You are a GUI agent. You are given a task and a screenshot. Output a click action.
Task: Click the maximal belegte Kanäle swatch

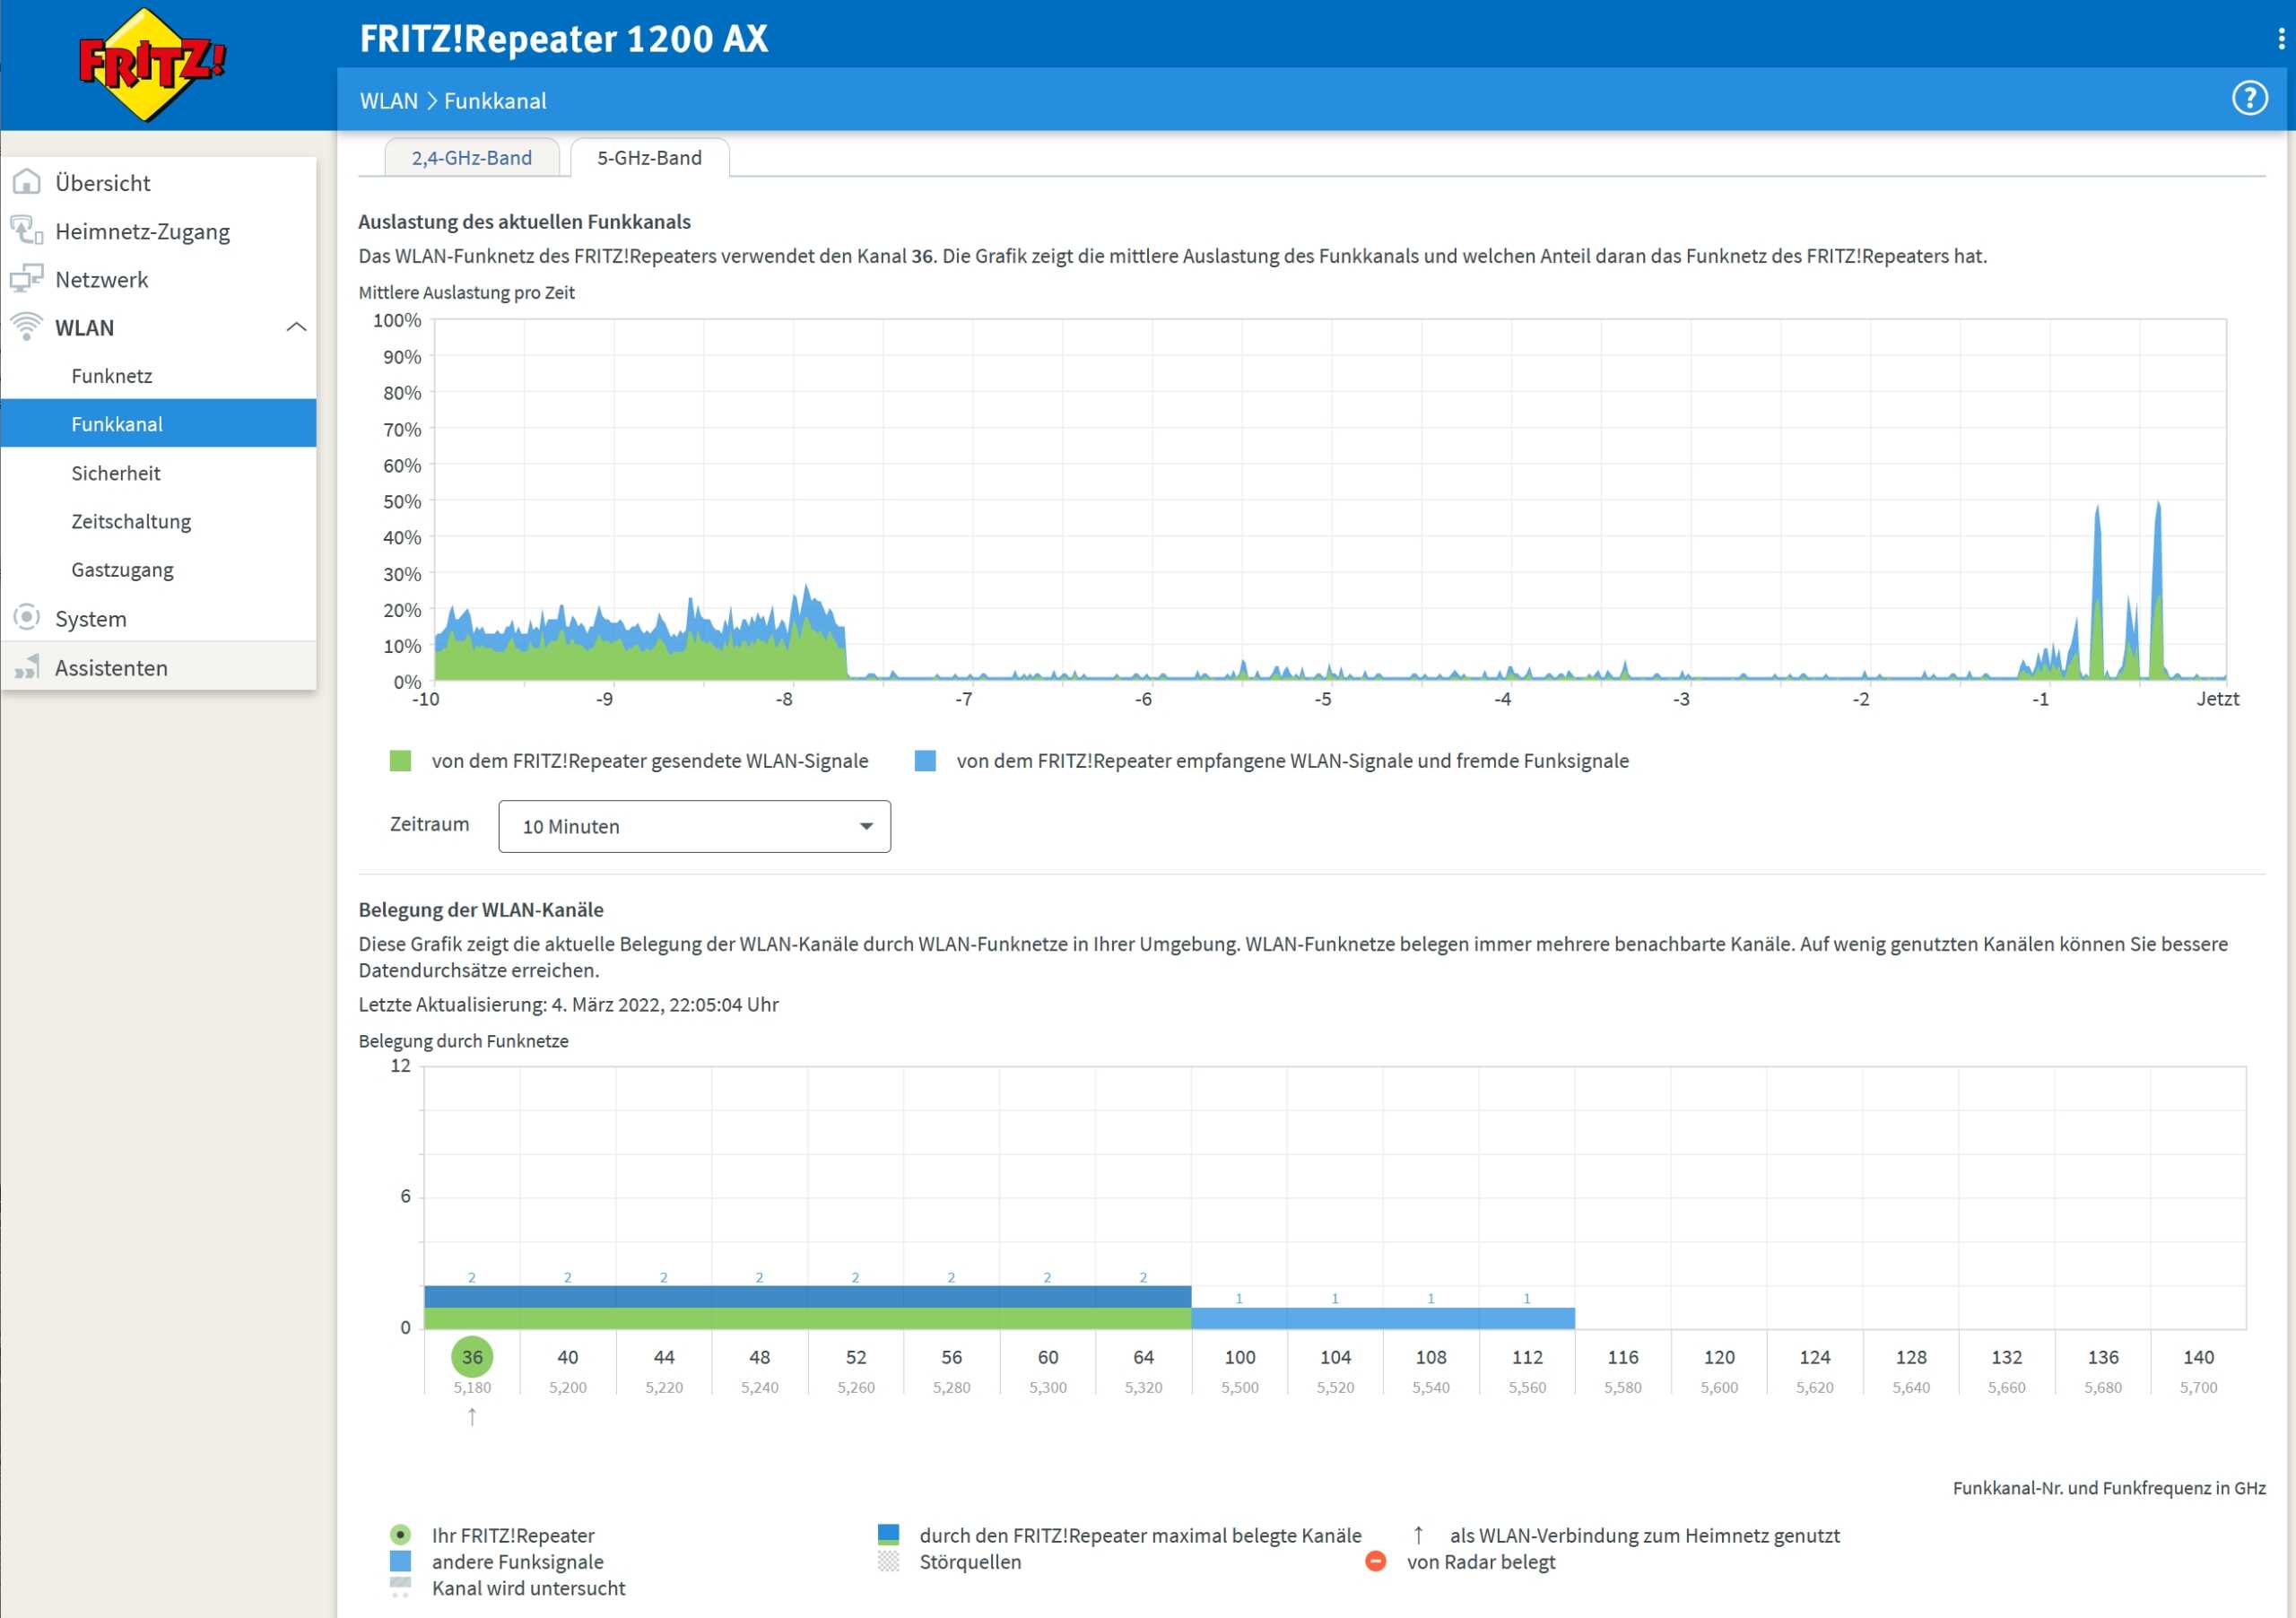pyautogui.click(x=888, y=1534)
